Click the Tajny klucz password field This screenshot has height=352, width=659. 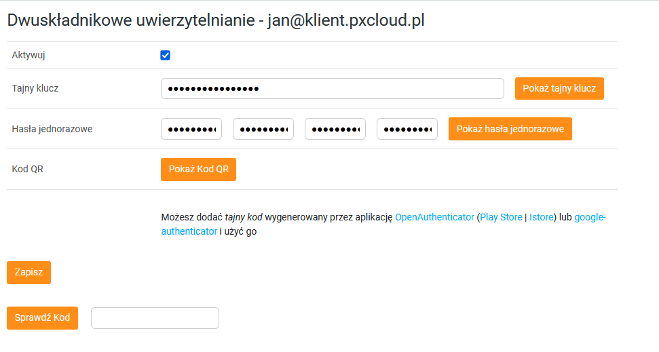tap(332, 88)
